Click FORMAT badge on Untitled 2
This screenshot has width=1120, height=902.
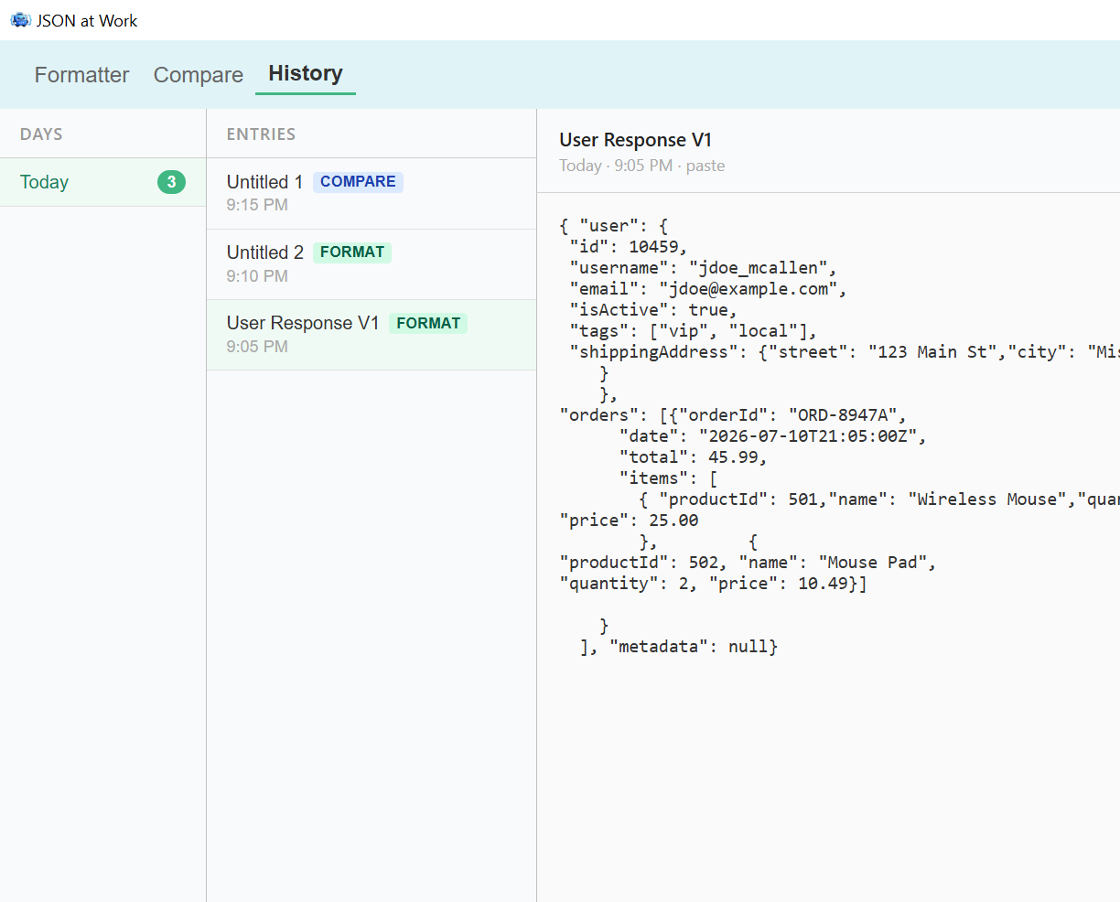(x=352, y=252)
